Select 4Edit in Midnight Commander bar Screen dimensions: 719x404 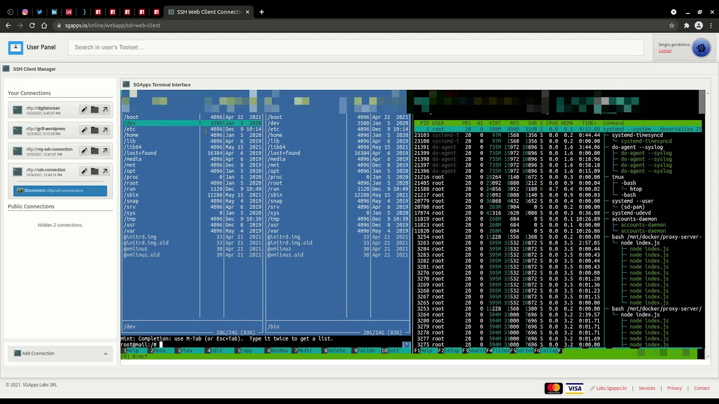(216, 351)
